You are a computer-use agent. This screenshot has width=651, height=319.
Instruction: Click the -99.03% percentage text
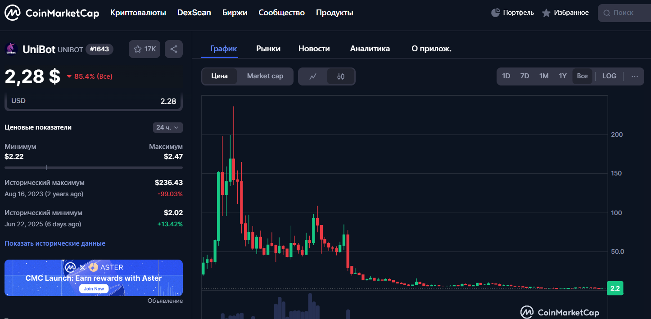click(x=170, y=194)
